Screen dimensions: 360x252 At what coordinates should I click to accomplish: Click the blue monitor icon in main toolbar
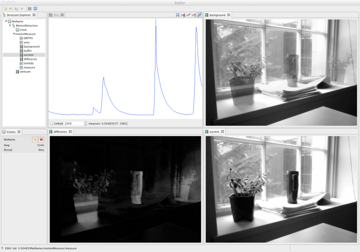pos(35,9)
